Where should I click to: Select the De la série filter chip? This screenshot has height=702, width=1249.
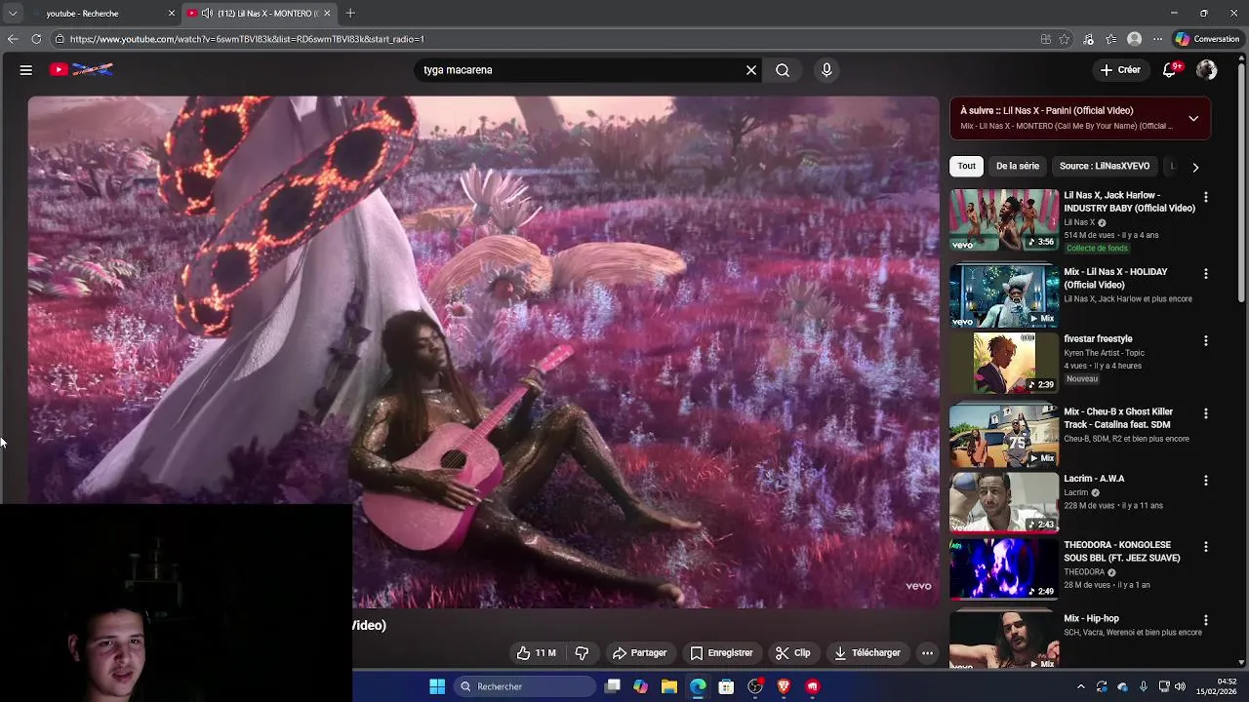[x=1018, y=166]
